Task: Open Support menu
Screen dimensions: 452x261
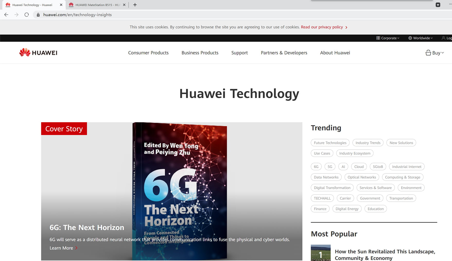Action: pos(239,53)
